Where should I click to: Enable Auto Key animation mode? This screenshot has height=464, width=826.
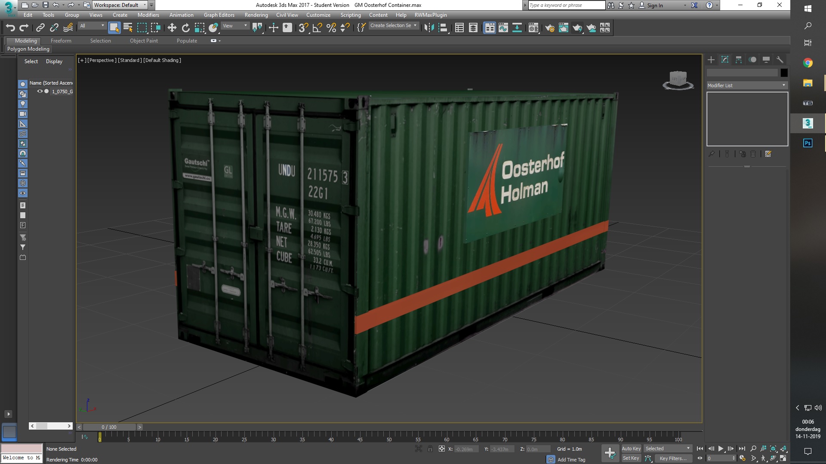click(631, 449)
